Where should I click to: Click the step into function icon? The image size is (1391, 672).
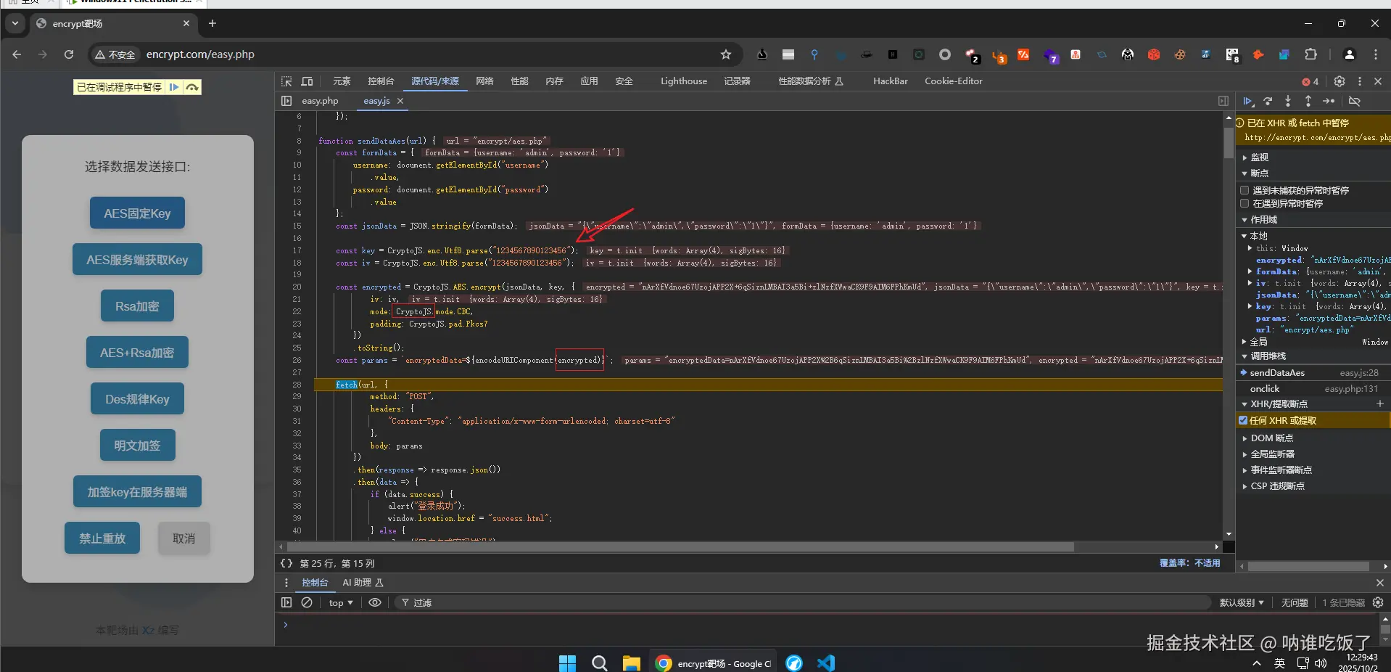click(1288, 102)
